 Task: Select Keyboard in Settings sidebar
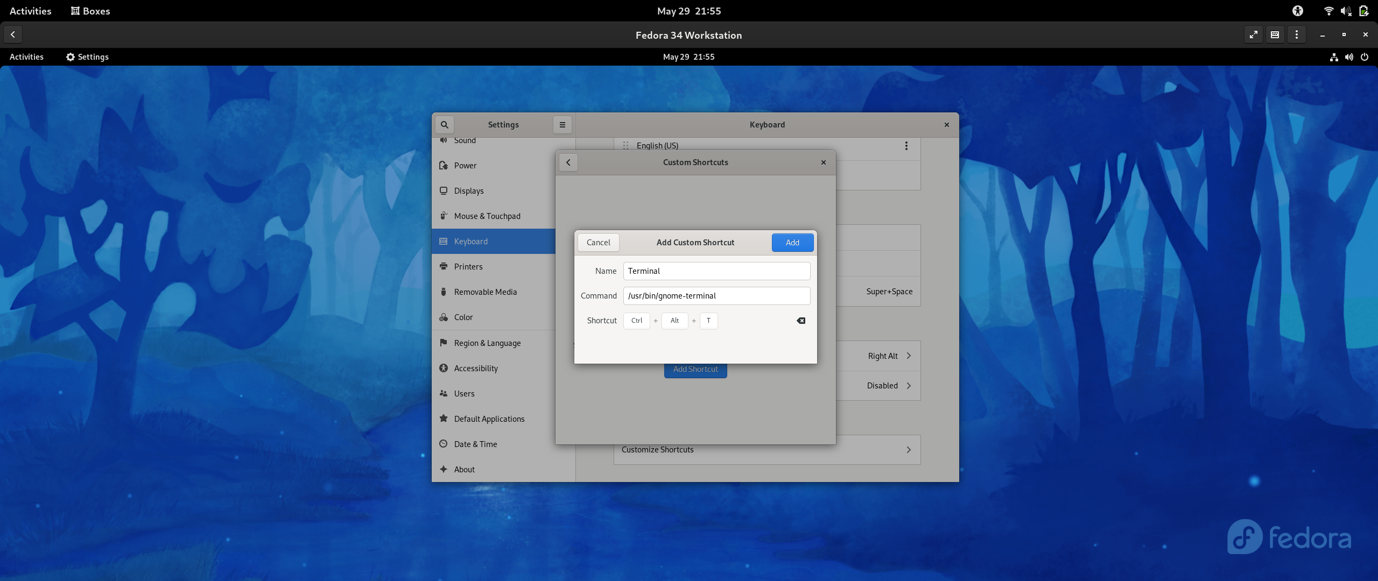coord(494,242)
